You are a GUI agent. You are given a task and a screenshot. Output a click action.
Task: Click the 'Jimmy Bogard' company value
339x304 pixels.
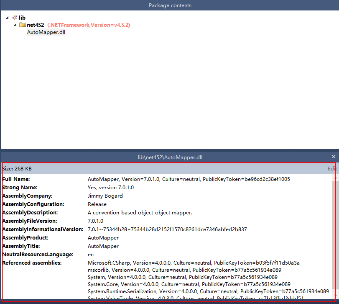coord(105,196)
